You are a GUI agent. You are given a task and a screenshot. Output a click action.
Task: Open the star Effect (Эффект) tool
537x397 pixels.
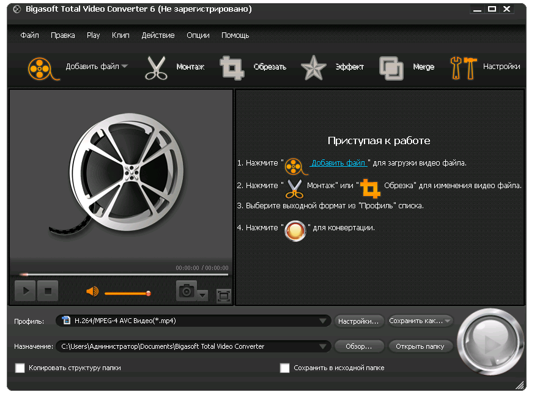pyautogui.click(x=313, y=68)
